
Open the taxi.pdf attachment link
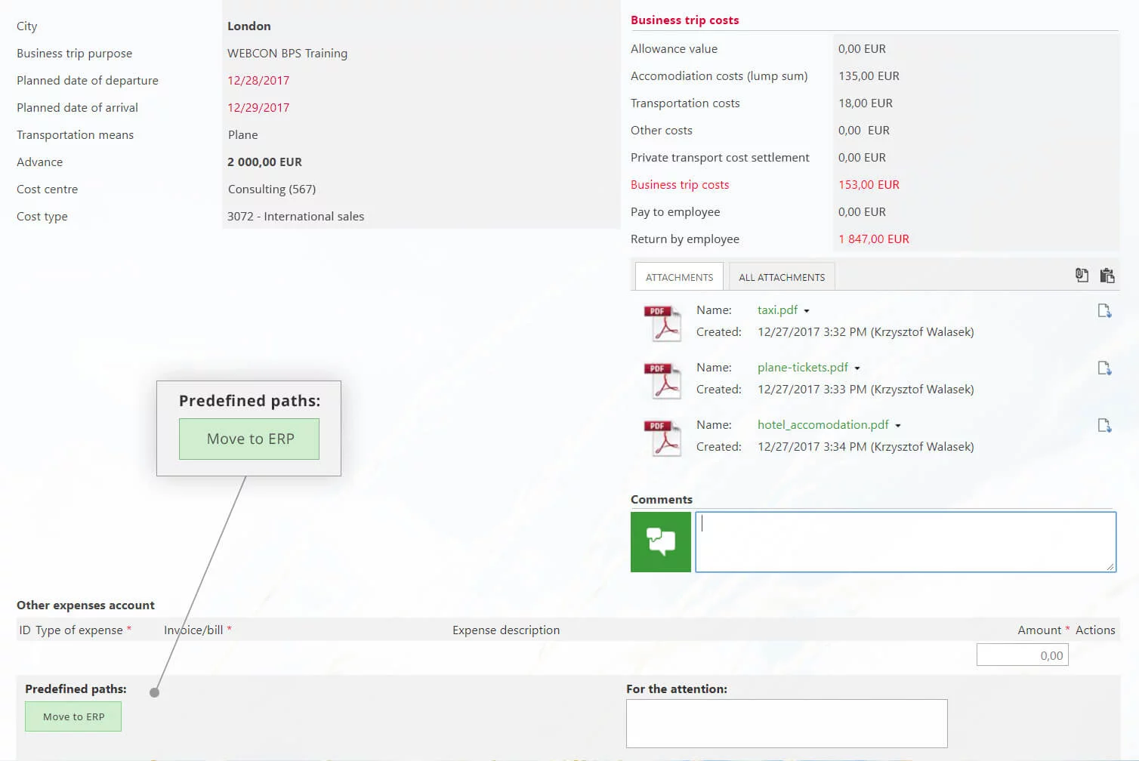coord(777,310)
